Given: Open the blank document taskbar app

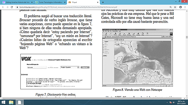Looking at the screenshot, I should (20, 102).
